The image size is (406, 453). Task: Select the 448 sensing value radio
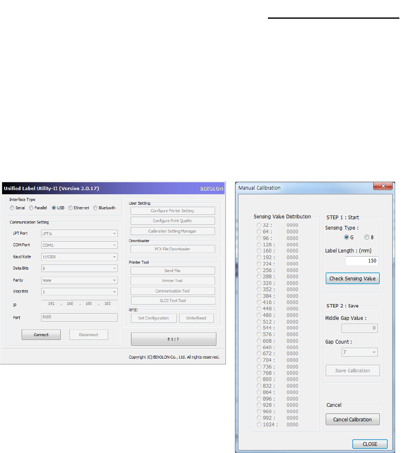tap(259, 309)
